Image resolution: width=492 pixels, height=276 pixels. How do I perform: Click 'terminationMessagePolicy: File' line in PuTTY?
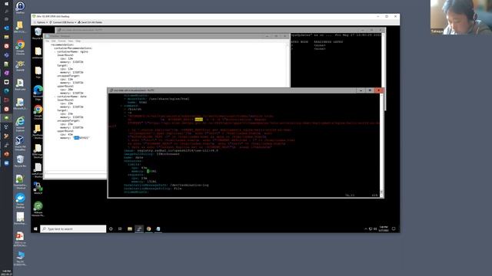(x=153, y=189)
